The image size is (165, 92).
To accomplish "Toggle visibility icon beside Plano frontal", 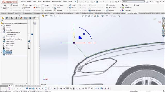I will coord(29,41).
